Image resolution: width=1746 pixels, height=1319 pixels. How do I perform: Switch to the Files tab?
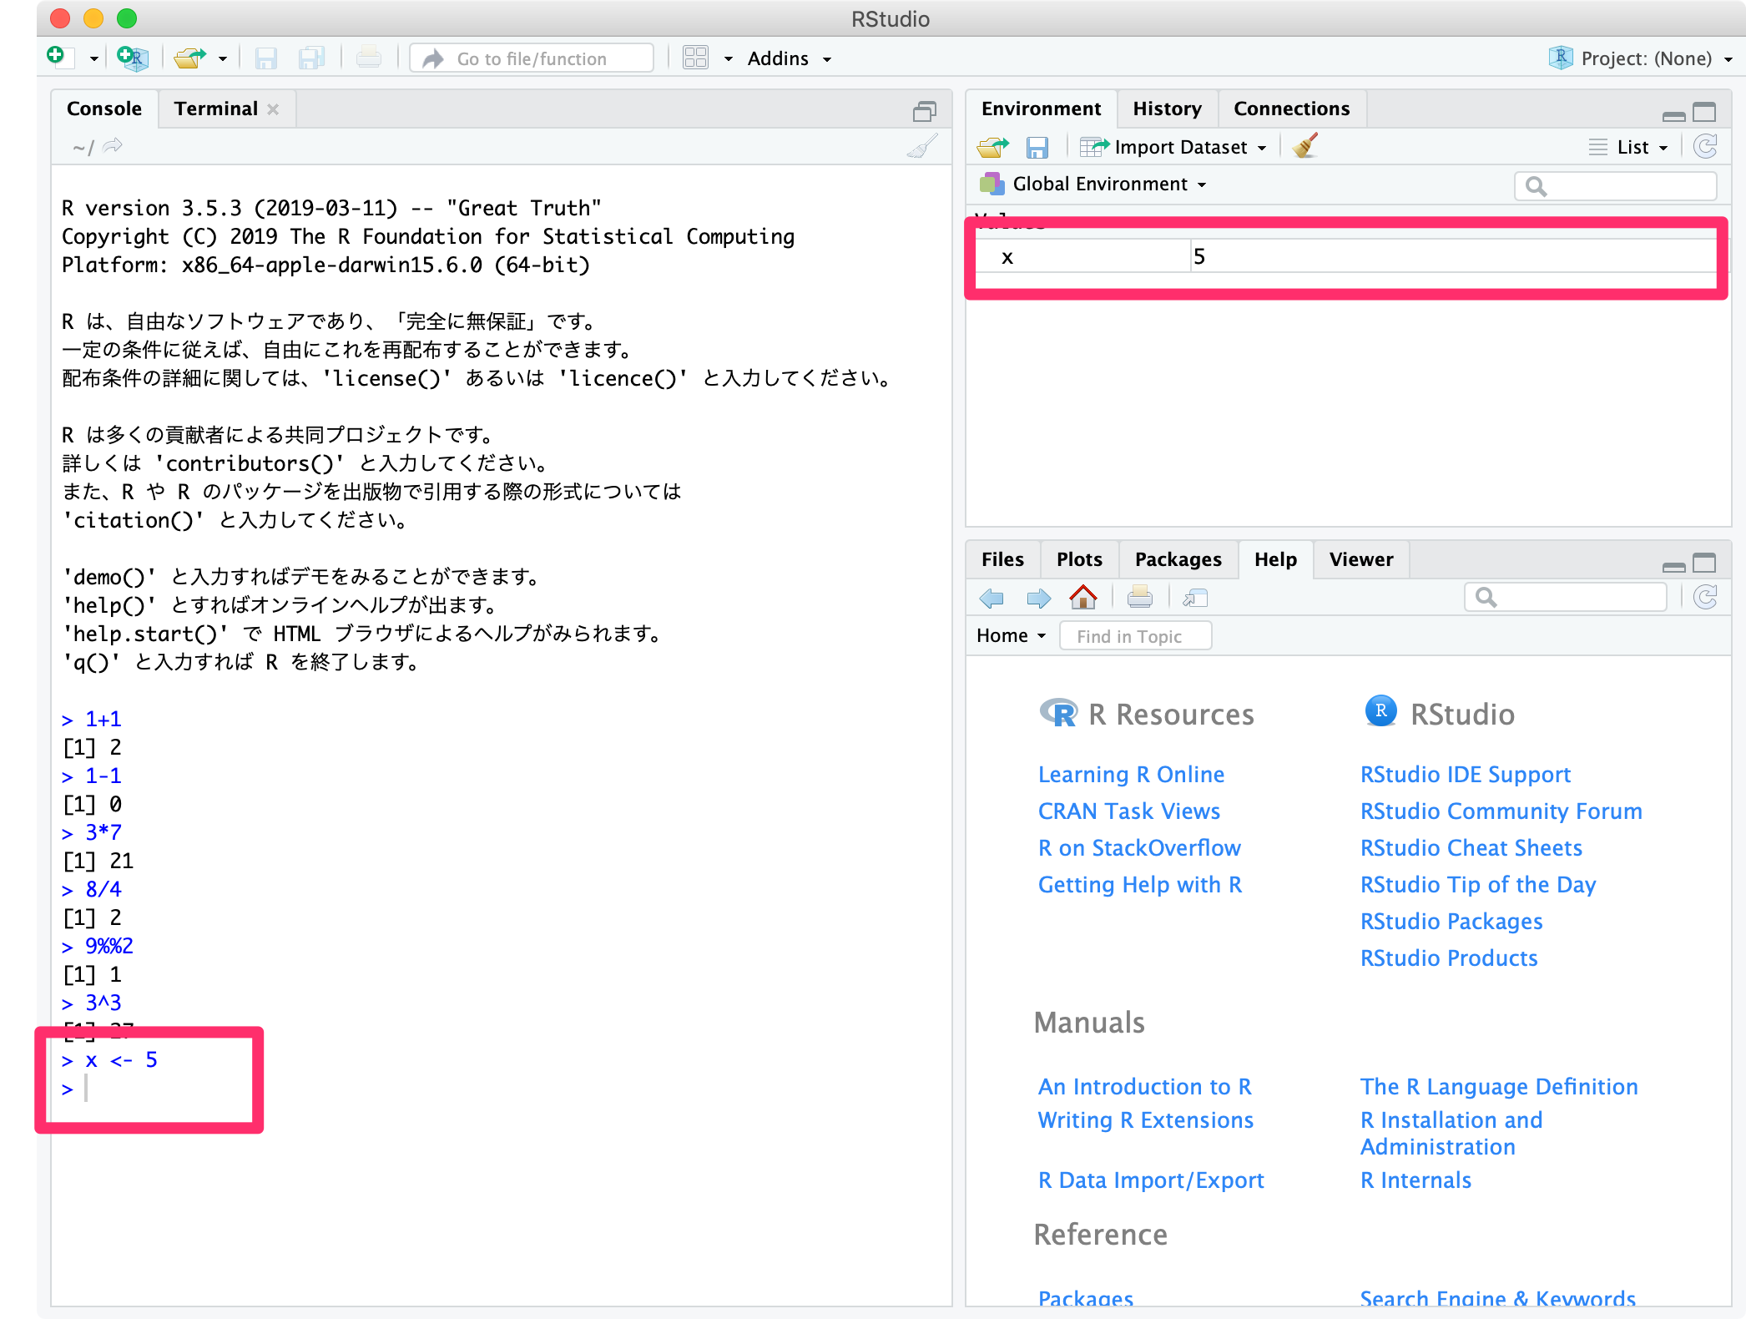1002,559
